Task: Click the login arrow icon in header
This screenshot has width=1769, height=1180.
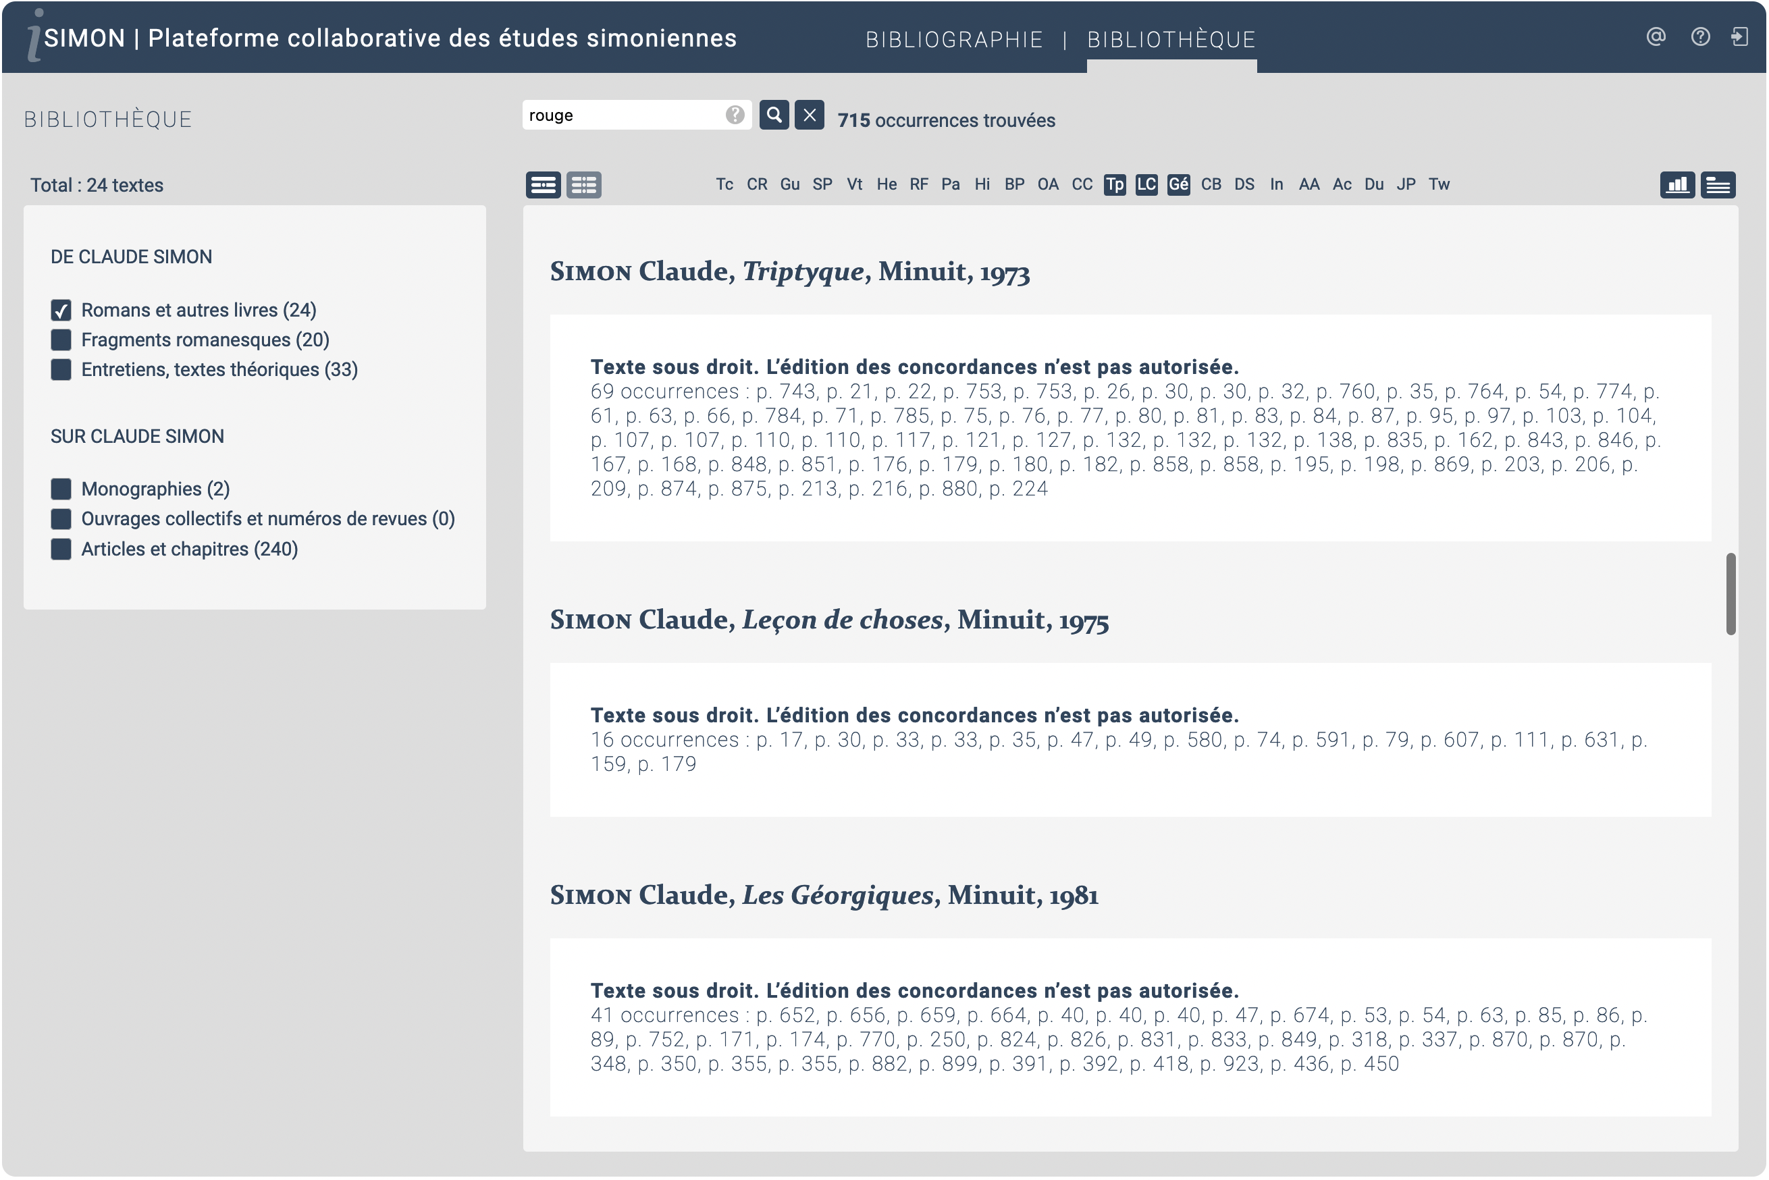Action: [x=1739, y=36]
